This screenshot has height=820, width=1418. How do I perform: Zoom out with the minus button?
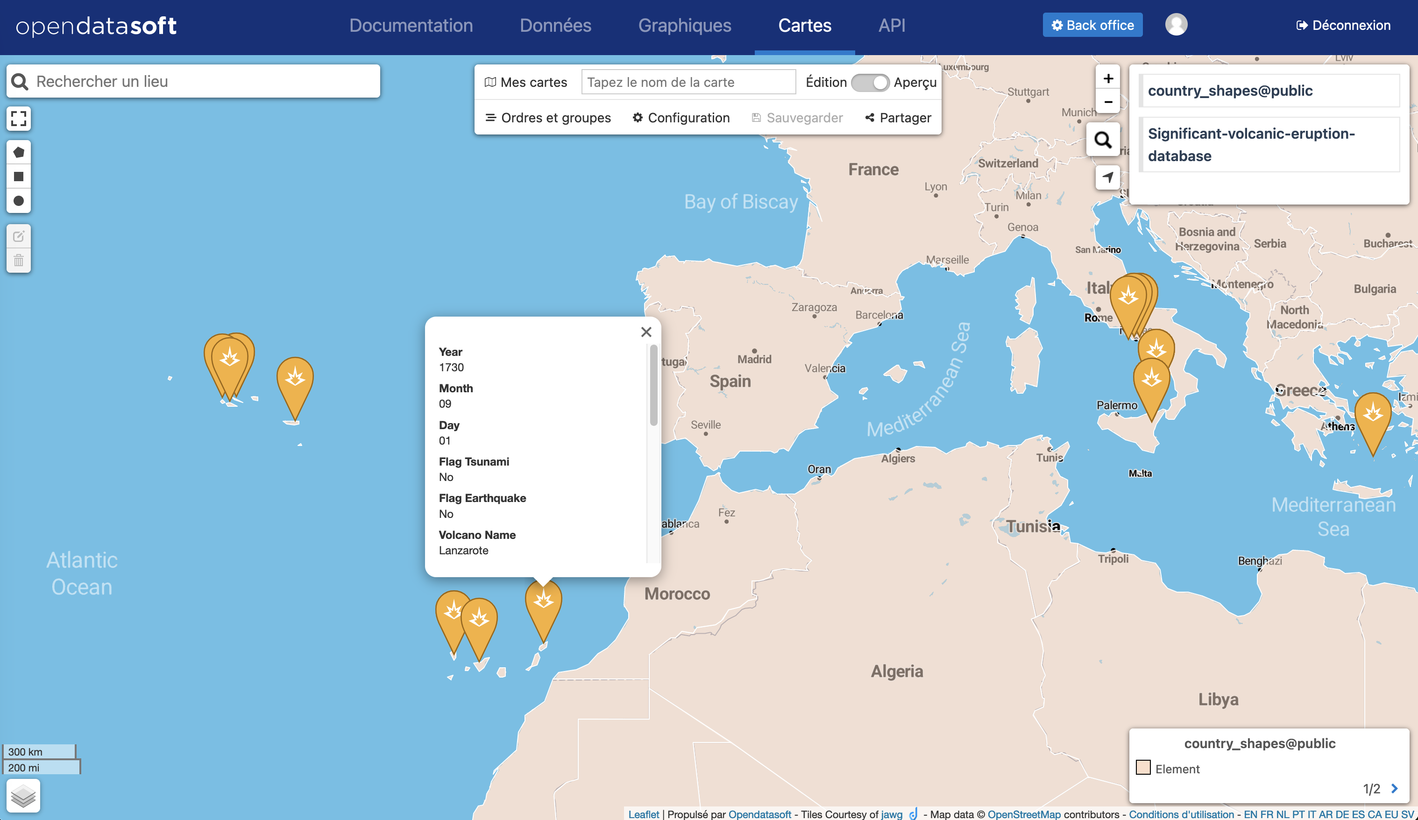[1107, 102]
